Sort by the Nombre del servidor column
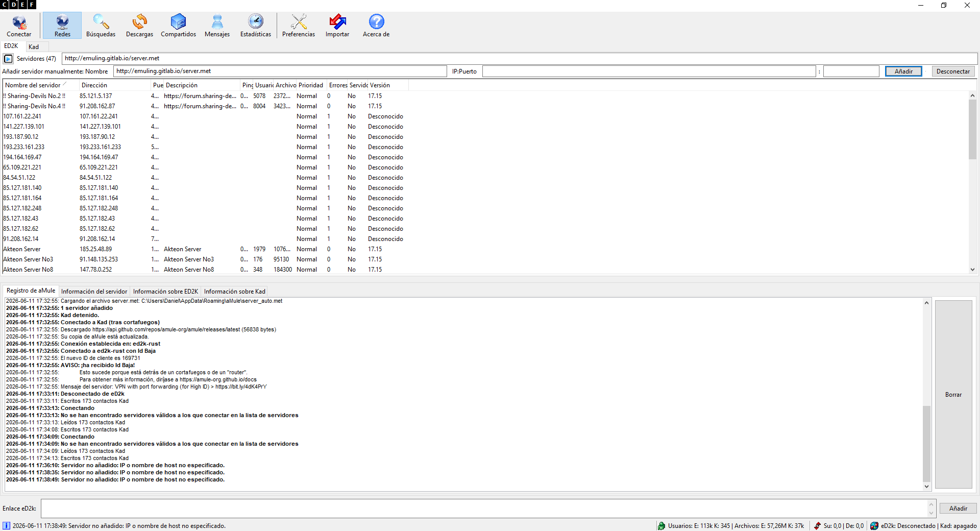This screenshot has width=980, height=531. (41, 85)
